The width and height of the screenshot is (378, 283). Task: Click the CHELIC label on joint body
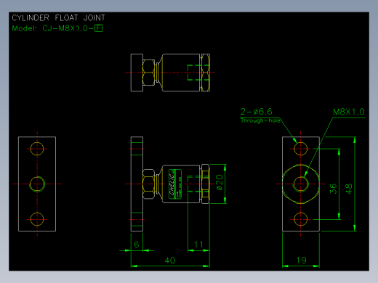coord(175,184)
